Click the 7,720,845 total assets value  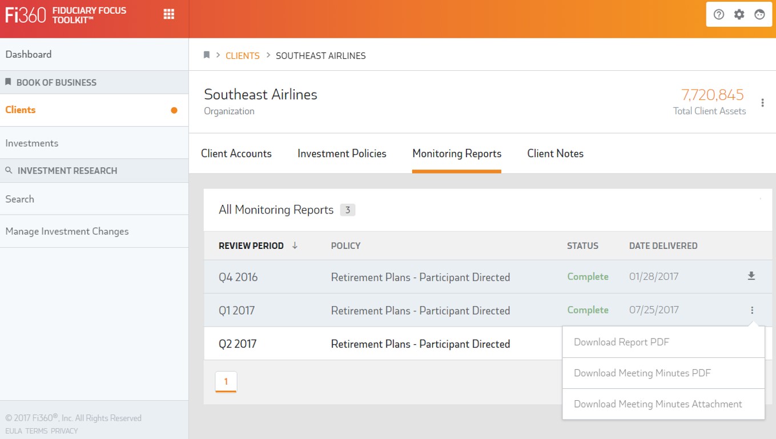(x=713, y=95)
